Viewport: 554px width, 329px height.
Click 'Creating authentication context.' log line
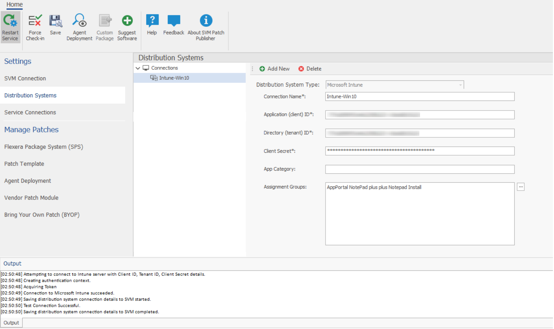pyautogui.click(x=45, y=281)
